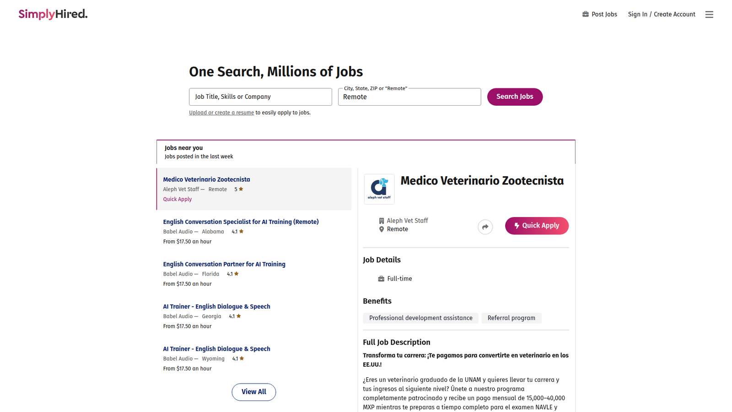Click the Professional development assistance benefit tag
The width and height of the screenshot is (732, 412).
pyautogui.click(x=420, y=318)
